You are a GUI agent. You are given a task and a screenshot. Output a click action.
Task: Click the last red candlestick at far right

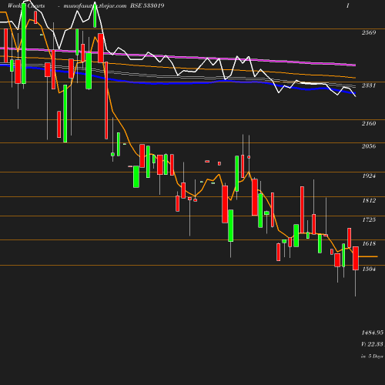pyautogui.click(x=356, y=258)
